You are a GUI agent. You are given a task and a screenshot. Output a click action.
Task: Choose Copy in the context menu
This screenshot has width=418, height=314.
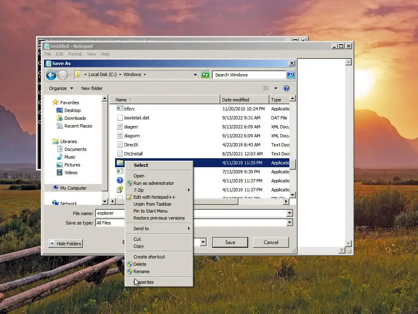[159, 246]
